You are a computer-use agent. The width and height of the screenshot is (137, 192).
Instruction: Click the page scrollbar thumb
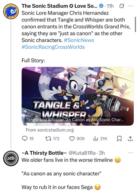135,25
